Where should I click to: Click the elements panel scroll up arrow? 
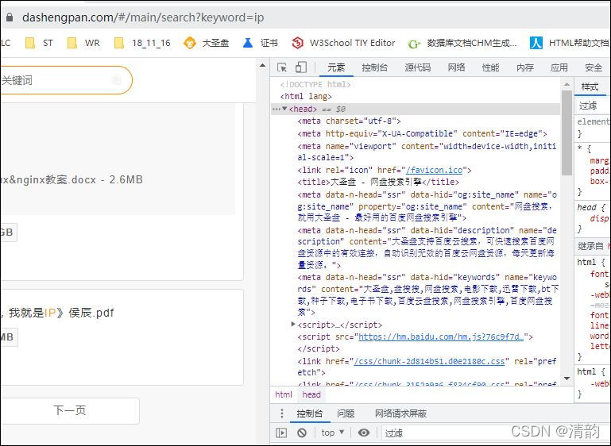point(567,84)
